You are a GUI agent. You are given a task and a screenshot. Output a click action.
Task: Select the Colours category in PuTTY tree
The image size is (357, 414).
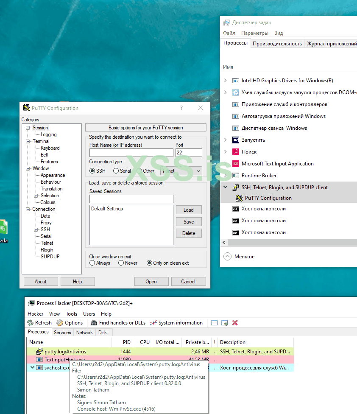click(x=48, y=202)
